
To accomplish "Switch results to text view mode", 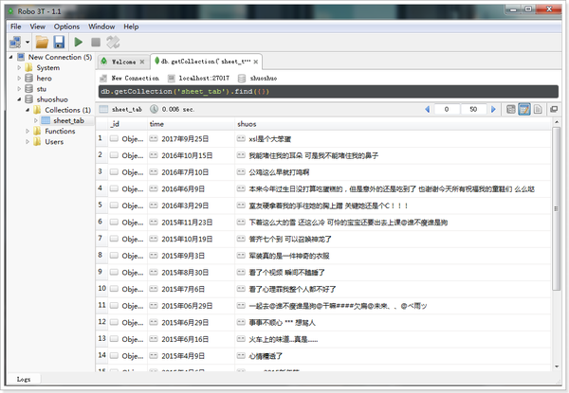I will tap(538, 109).
